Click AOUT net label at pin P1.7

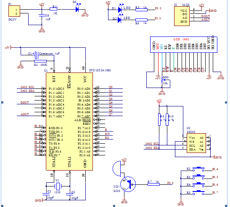24,114
